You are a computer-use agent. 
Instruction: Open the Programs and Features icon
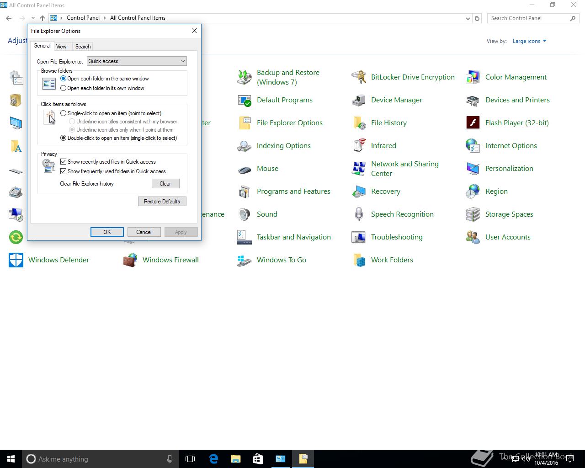pyautogui.click(x=245, y=191)
